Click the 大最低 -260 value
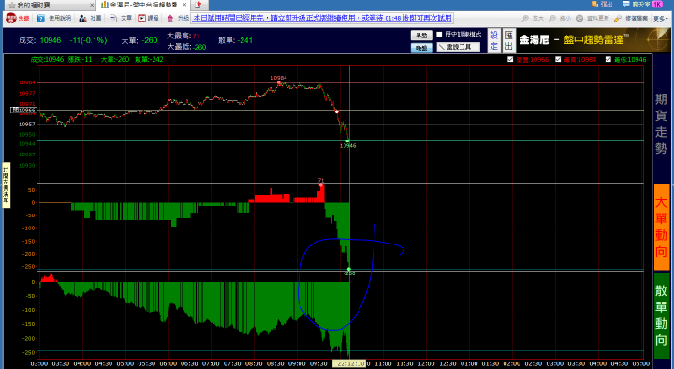The height and width of the screenshot is (369, 674). pos(199,47)
